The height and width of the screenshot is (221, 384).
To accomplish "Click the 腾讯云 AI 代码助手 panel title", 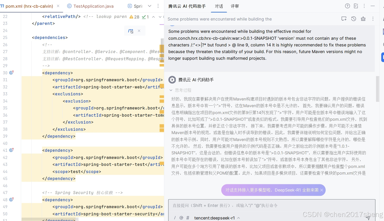I will [x=187, y=6].
